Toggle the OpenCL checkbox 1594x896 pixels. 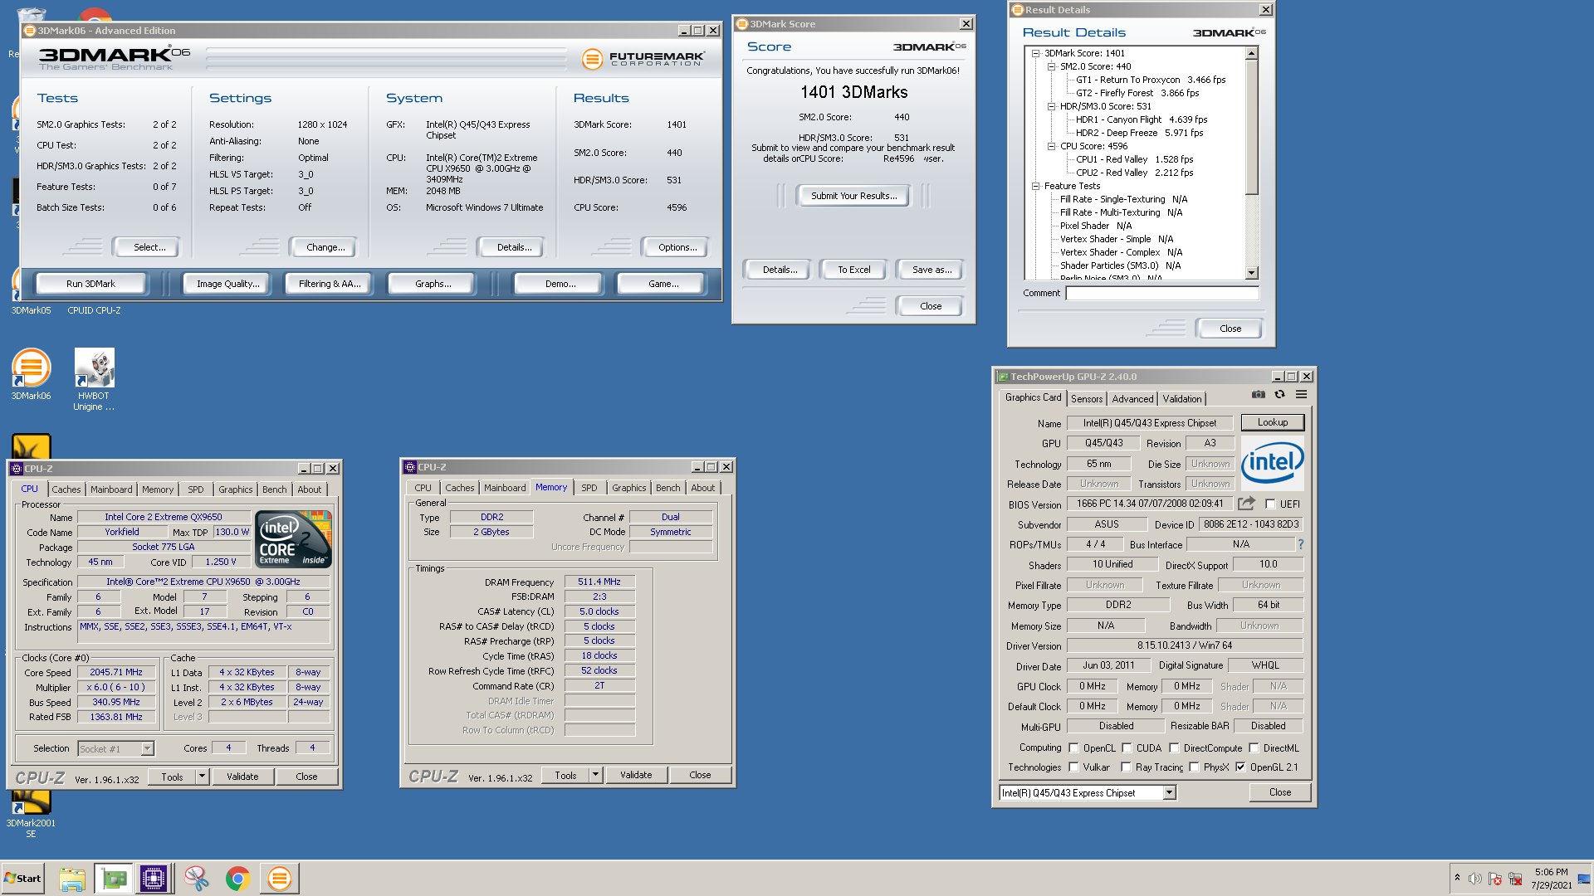click(1073, 747)
